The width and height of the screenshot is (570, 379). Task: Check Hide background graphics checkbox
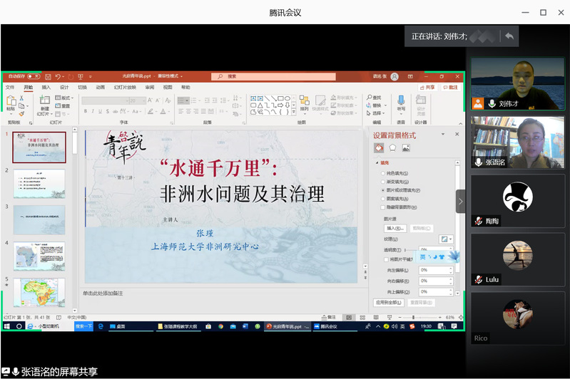click(383, 207)
